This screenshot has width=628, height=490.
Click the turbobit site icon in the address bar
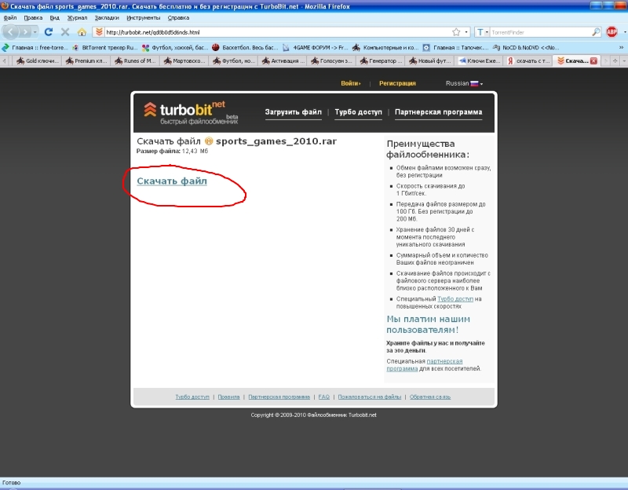point(100,32)
